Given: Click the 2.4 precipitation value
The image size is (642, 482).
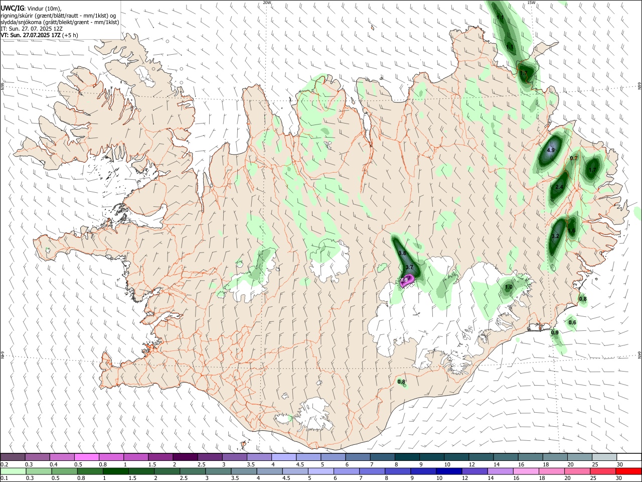Looking at the screenshot, I should click(x=560, y=187).
